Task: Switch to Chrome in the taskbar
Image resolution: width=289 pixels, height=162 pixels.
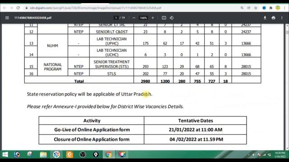Action: point(108,154)
